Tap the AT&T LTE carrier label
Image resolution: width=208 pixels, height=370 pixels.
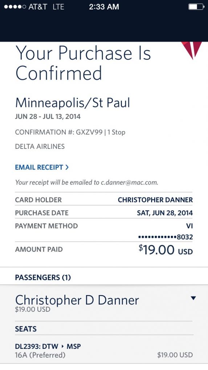click(46, 7)
